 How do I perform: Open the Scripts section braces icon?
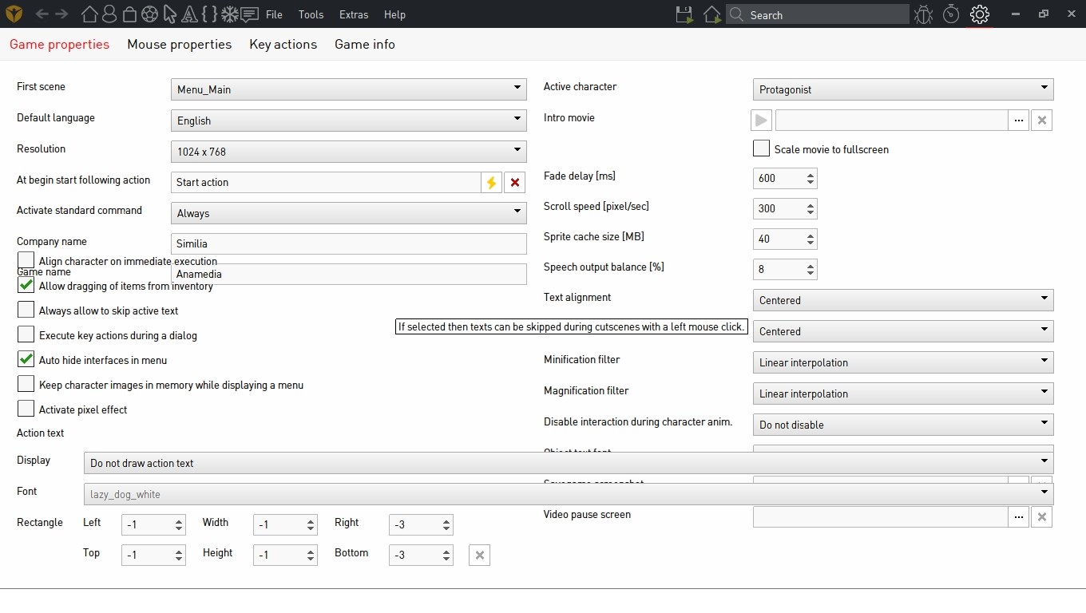209,14
